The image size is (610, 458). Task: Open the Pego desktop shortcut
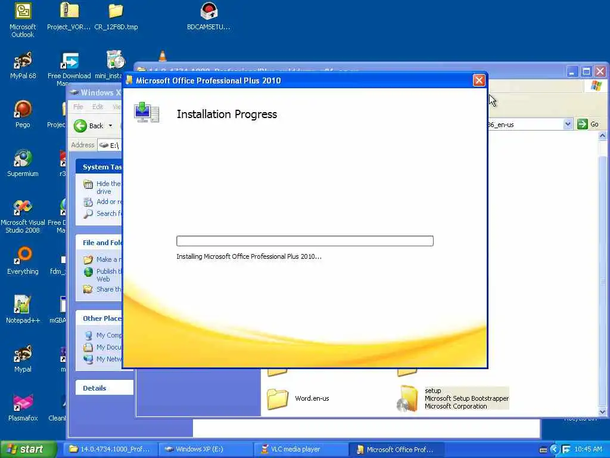click(23, 110)
